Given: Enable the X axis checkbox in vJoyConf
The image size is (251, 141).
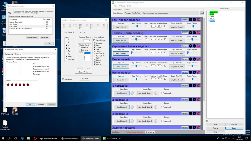Looking at the screenshot, I should coord(67,40).
